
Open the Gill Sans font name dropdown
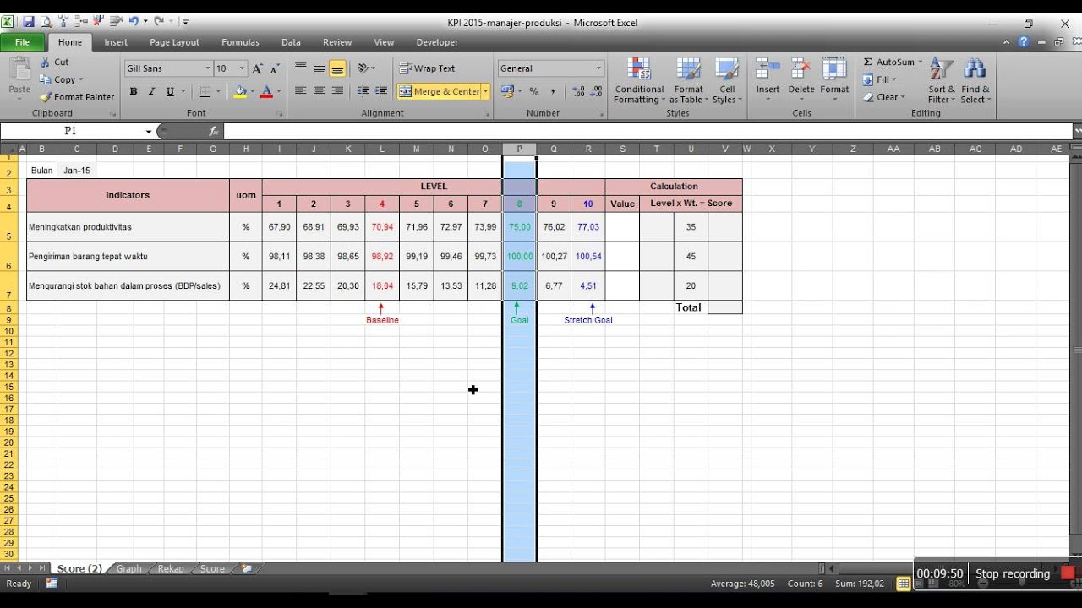(x=208, y=68)
